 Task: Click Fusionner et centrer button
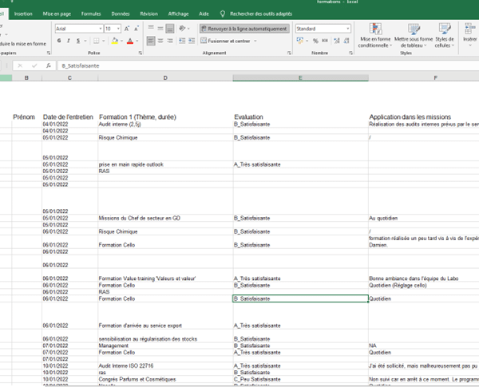point(225,41)
